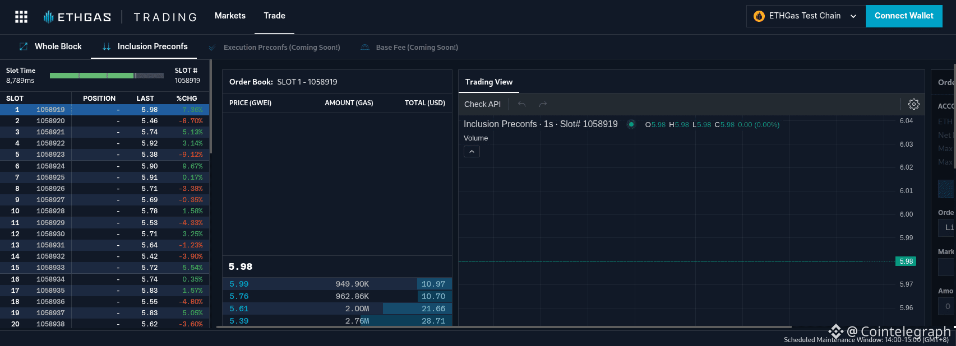The width and height of the screenshot is (956, 346).
Task: Click the green live status indicator dot
Action: 631,124
